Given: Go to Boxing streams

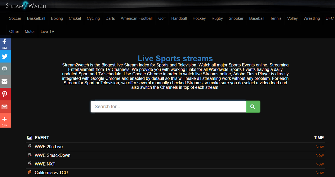Looking at the screenshot, I should coord(57,18).
